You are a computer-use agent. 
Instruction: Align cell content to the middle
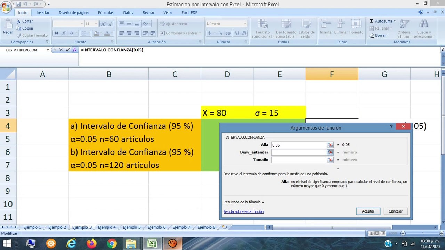coord(129,24)
